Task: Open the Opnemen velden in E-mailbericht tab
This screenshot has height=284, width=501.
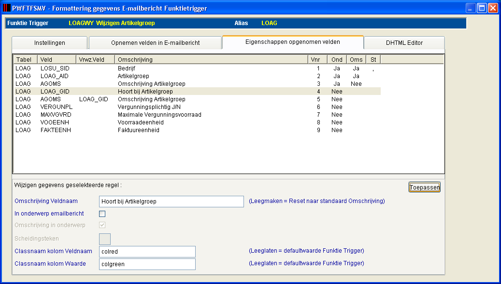Action: tap(155, 43)
